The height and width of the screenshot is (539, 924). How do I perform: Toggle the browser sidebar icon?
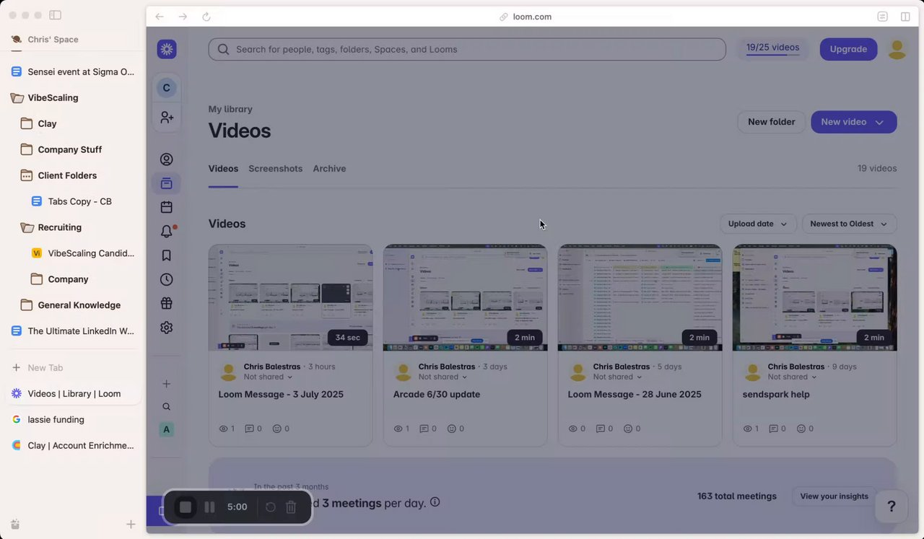[56, 15]
